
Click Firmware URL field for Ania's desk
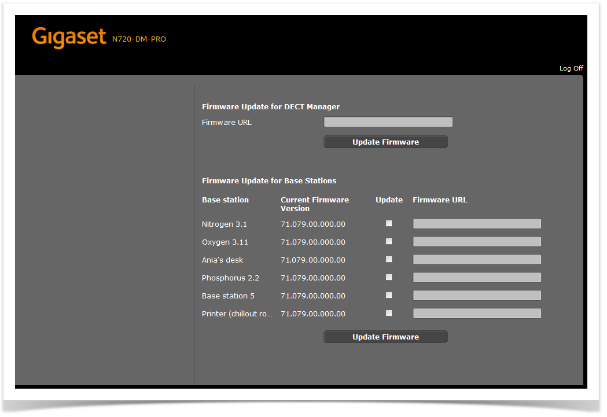(477, 260)
